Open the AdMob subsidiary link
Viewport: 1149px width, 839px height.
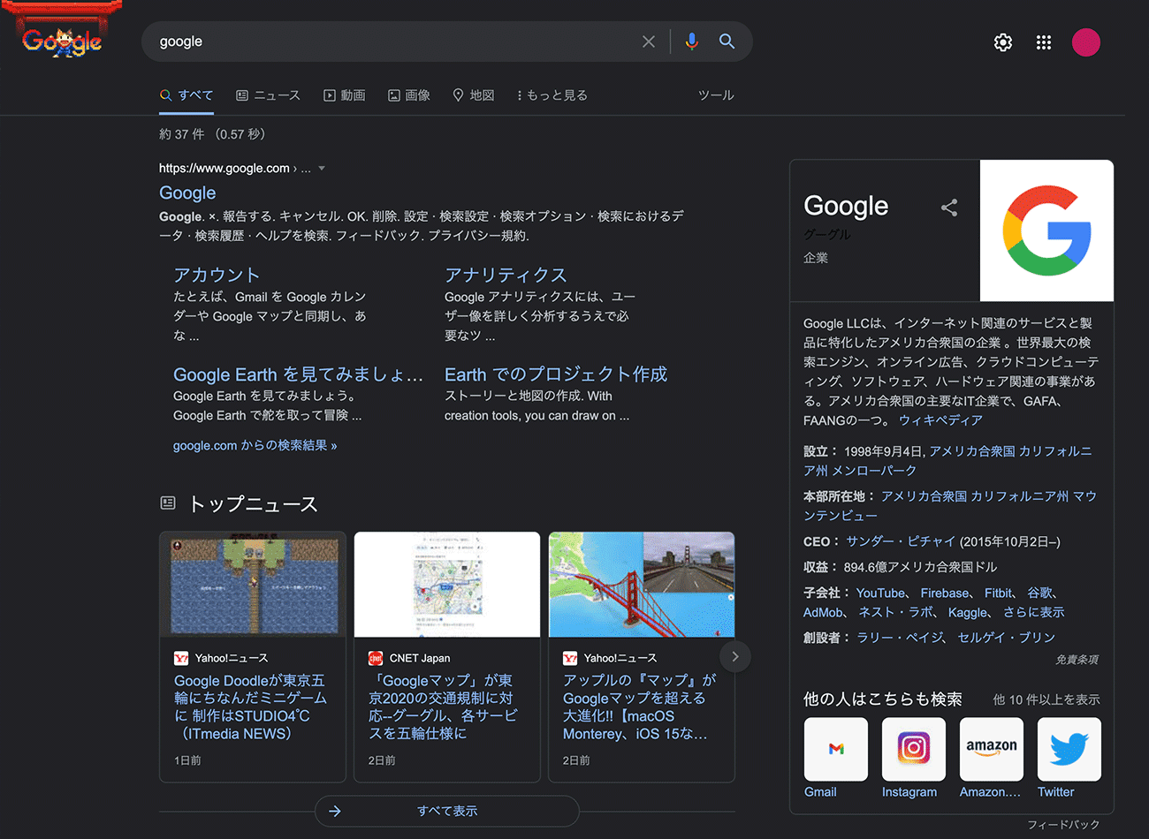click(x=824, y=612)
